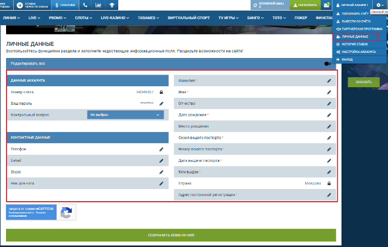Click the trophy icon in top bar
388x247 pixels.
111,5
